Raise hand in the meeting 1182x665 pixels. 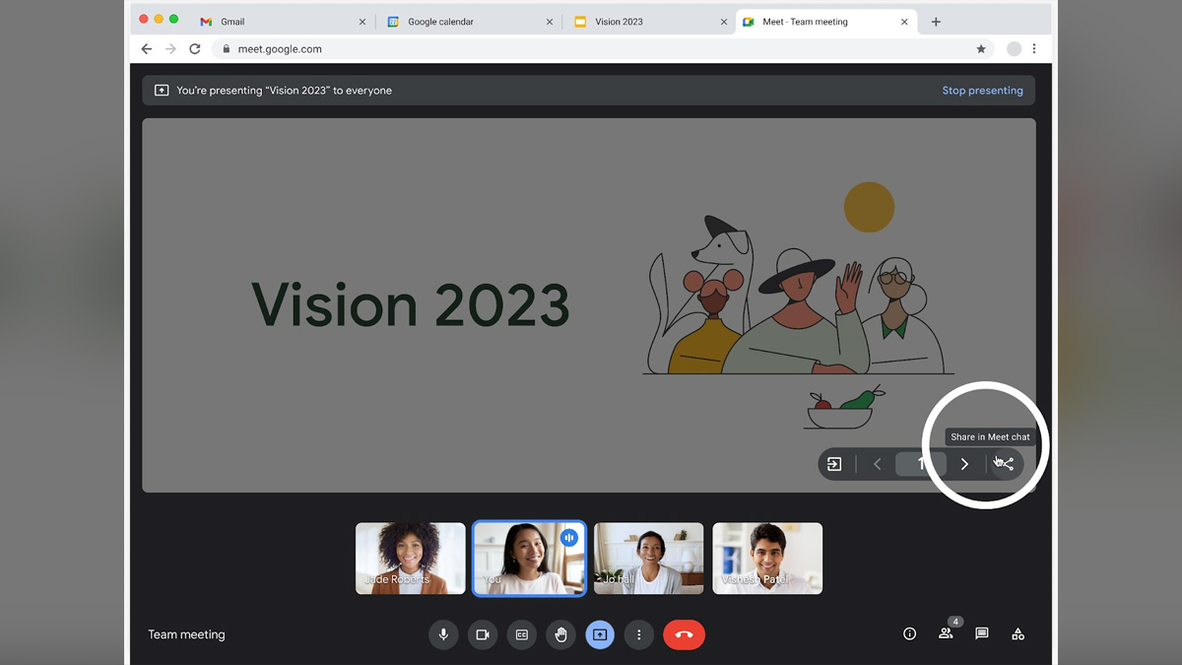click(560, 634)
